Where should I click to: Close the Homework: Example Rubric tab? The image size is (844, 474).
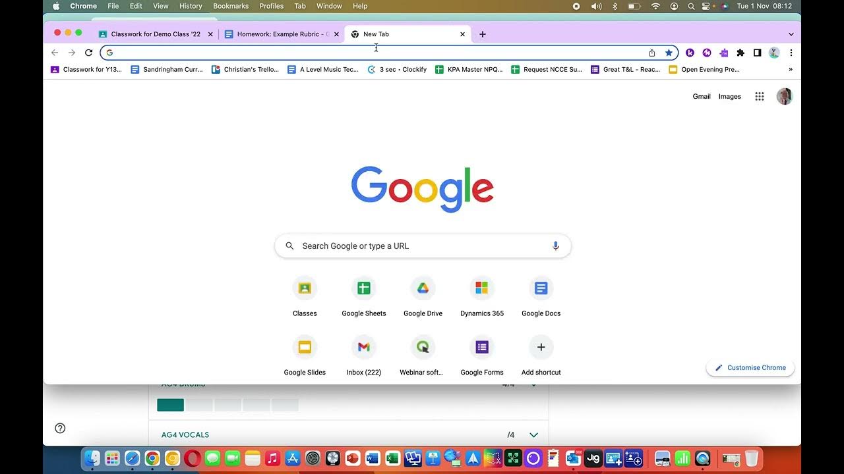[x=336, y=34]
